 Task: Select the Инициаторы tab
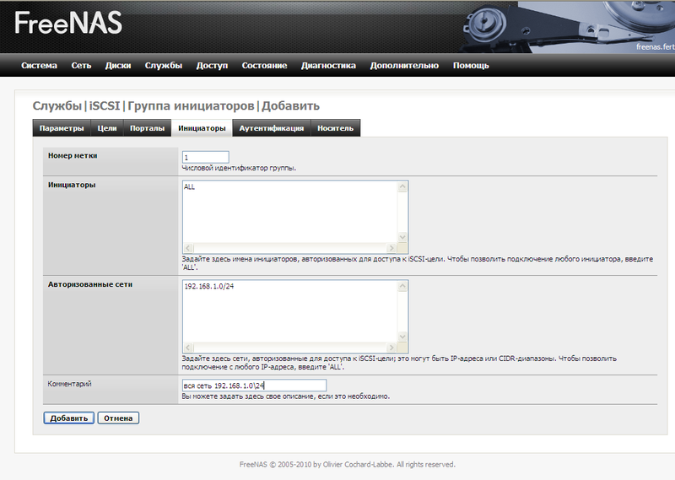[x=202, y=128]
